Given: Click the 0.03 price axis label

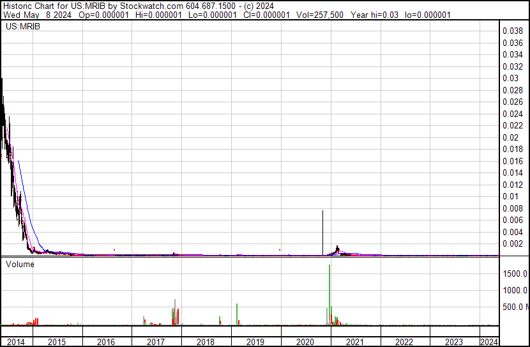Looking at the screenshot, I should pos(510,78).
